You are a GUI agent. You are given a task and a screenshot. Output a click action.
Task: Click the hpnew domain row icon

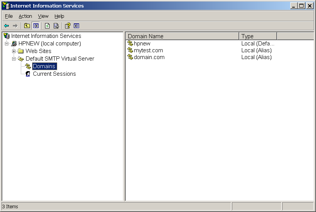(x=130, y=43)
